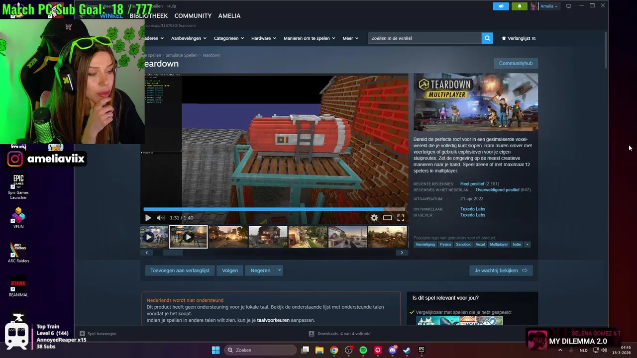The height and width of the screenshot is (358, 637).
Task: Expand Aanbevelingen store menu
Action: [x=189, y=38]
